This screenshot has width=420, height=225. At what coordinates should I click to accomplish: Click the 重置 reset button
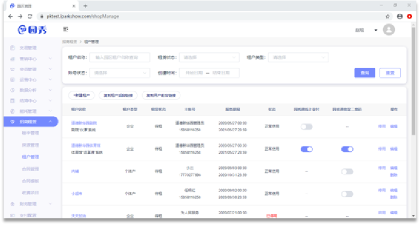[x=390, y=73]
